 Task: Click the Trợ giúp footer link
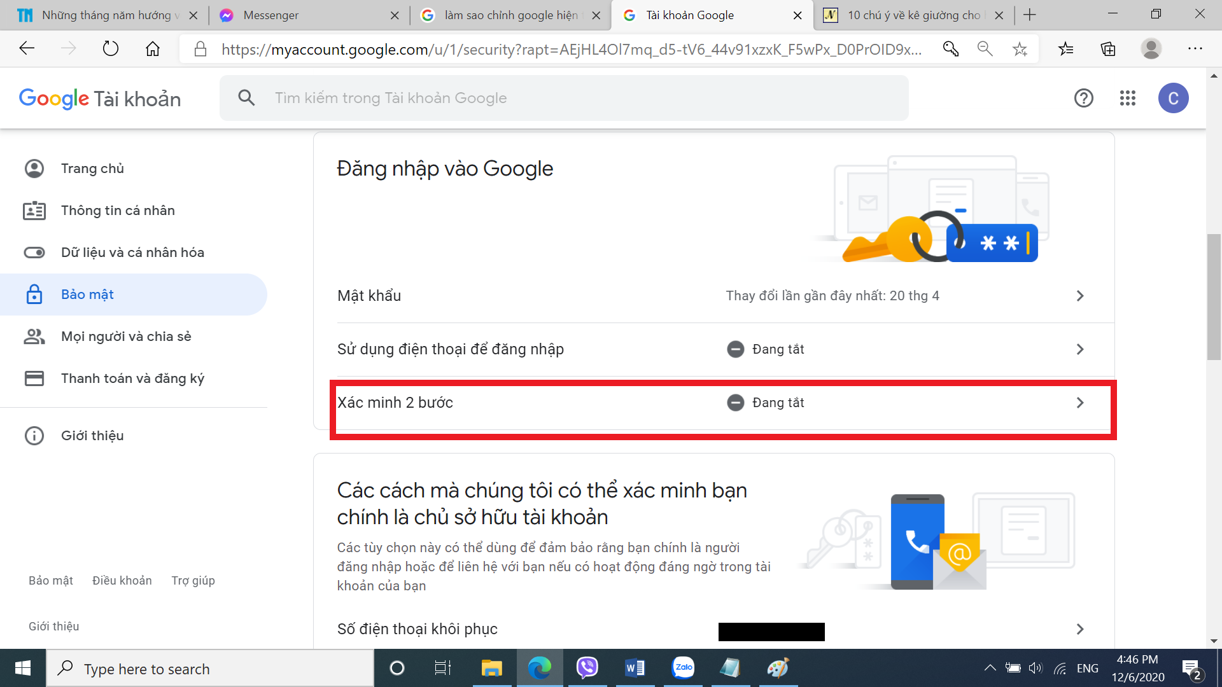193,581
